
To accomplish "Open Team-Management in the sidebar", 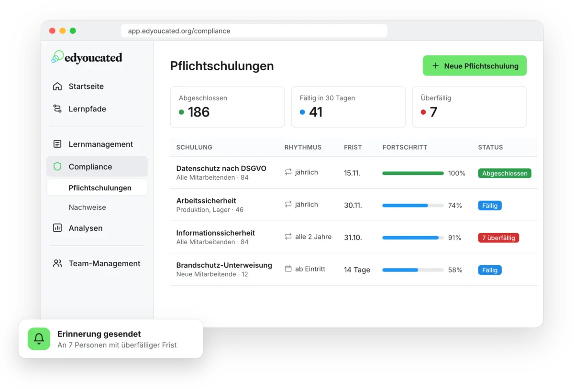I will [x=97, y=263].
